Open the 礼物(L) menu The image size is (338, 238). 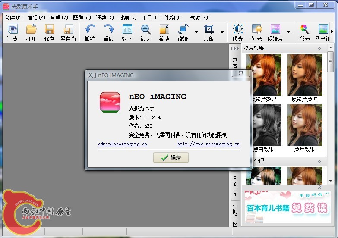(173, 18)
